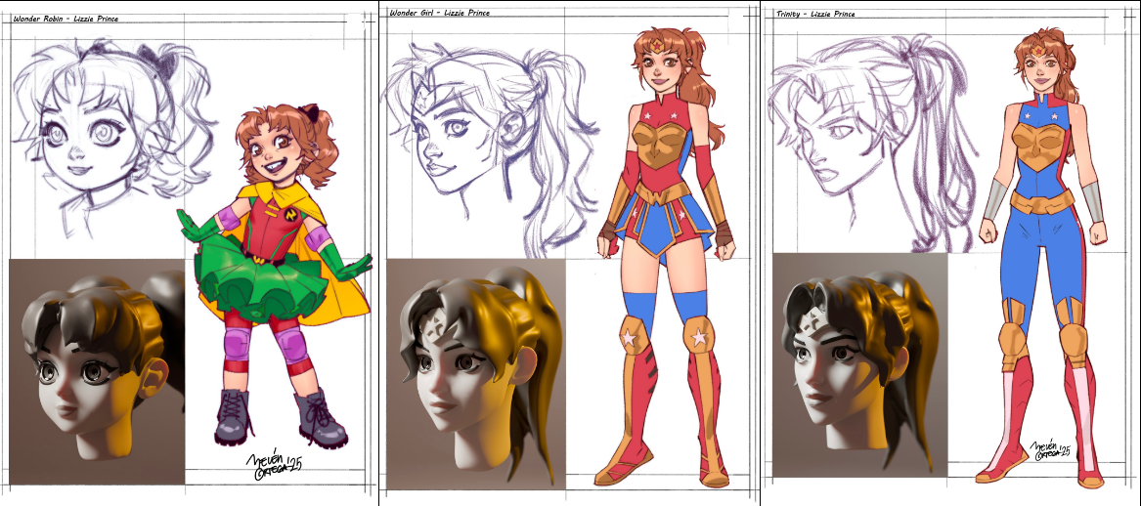Select the Trinity 3D head render
1141x506 pixels.
[860, 365]
